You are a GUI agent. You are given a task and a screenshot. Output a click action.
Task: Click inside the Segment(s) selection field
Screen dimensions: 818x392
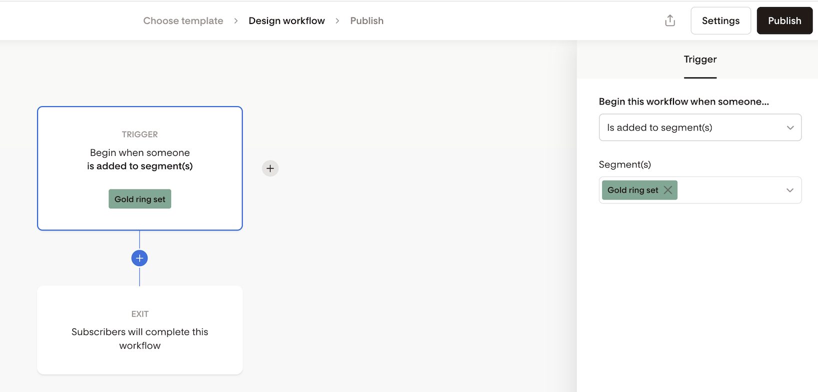pyautogui.click(x=730, y=190)
